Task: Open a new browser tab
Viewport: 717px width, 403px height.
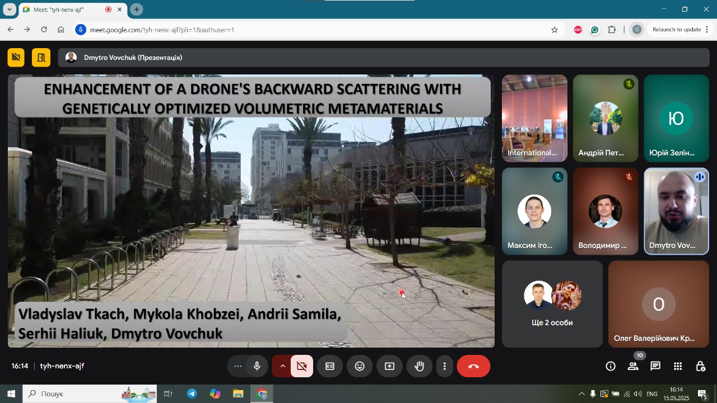Action: [x=137, y=10]
